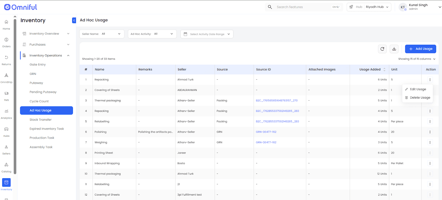Click the Add Usage button
Image resolution: width=442 pixels, height=200 pixels.
420,49
